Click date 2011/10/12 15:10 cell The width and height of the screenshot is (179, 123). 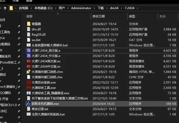point(105,34)
